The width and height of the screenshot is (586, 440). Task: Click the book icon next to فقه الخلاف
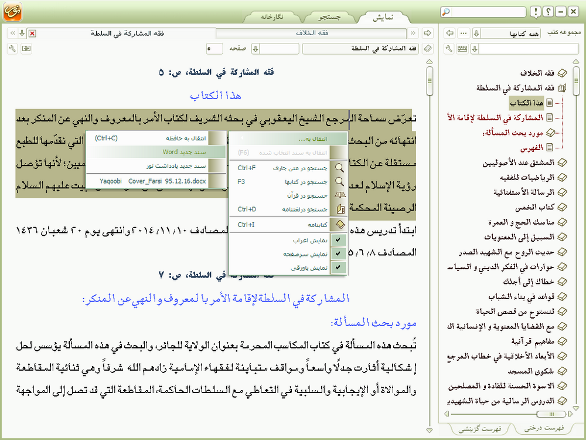tap(562, 73)
